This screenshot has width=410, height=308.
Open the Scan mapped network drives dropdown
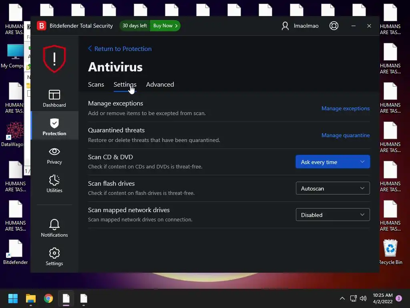click(x=333, y=215)
